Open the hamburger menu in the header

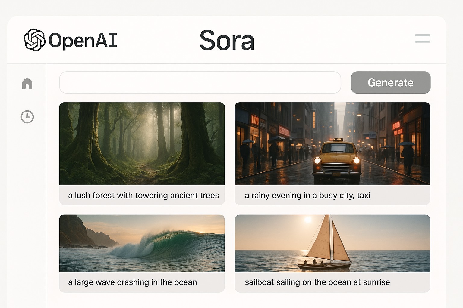pyautogui.click(x=422, y=38)
